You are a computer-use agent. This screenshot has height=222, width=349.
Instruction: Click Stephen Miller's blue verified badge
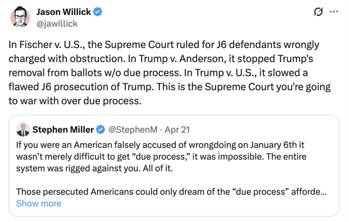point(100,130)
